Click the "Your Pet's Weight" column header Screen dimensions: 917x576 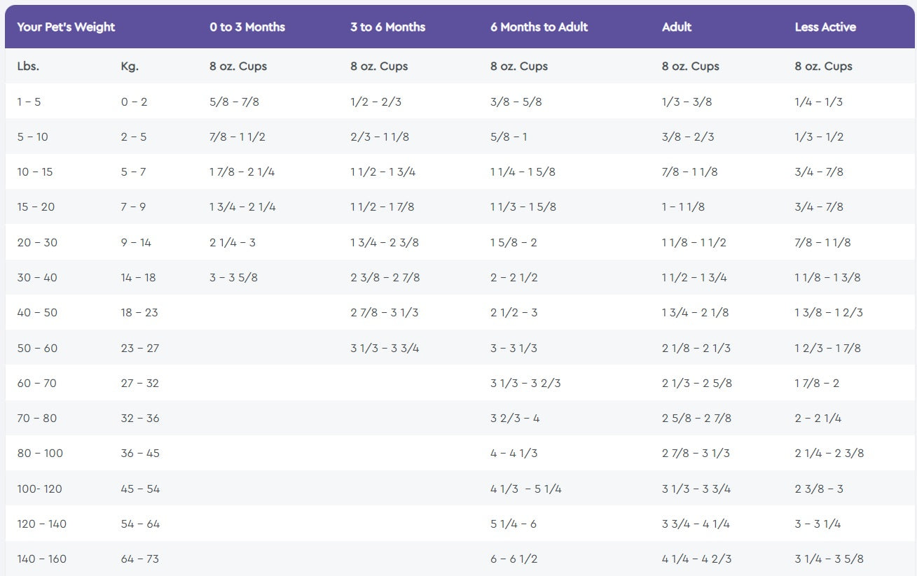[x=66, y=27]
